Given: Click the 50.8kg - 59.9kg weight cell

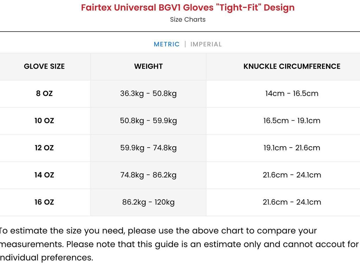Looking at the screenshot, I should click(x=148, y=121).
